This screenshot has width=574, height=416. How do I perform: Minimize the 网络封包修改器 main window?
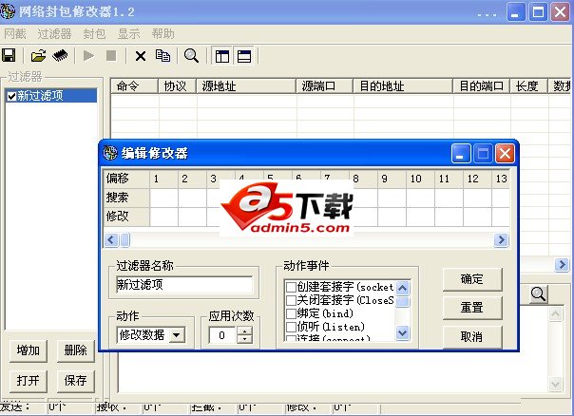pyautogui.click(x=516, y=12)
